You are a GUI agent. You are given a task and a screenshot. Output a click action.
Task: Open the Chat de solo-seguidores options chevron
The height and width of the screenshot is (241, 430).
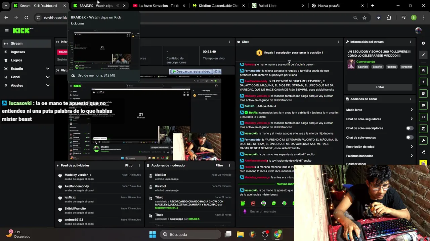[412, 119]
